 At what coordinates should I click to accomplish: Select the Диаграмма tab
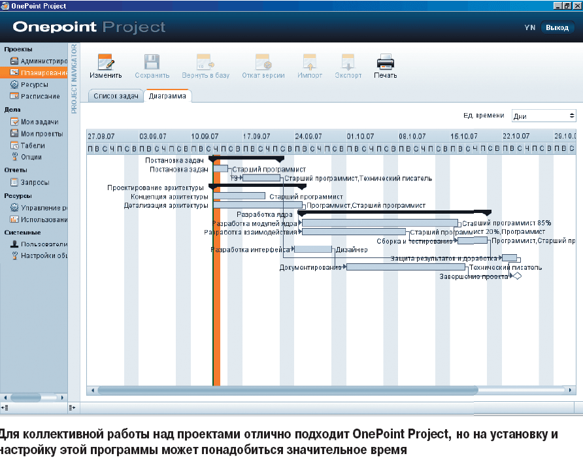coord(167,96)
